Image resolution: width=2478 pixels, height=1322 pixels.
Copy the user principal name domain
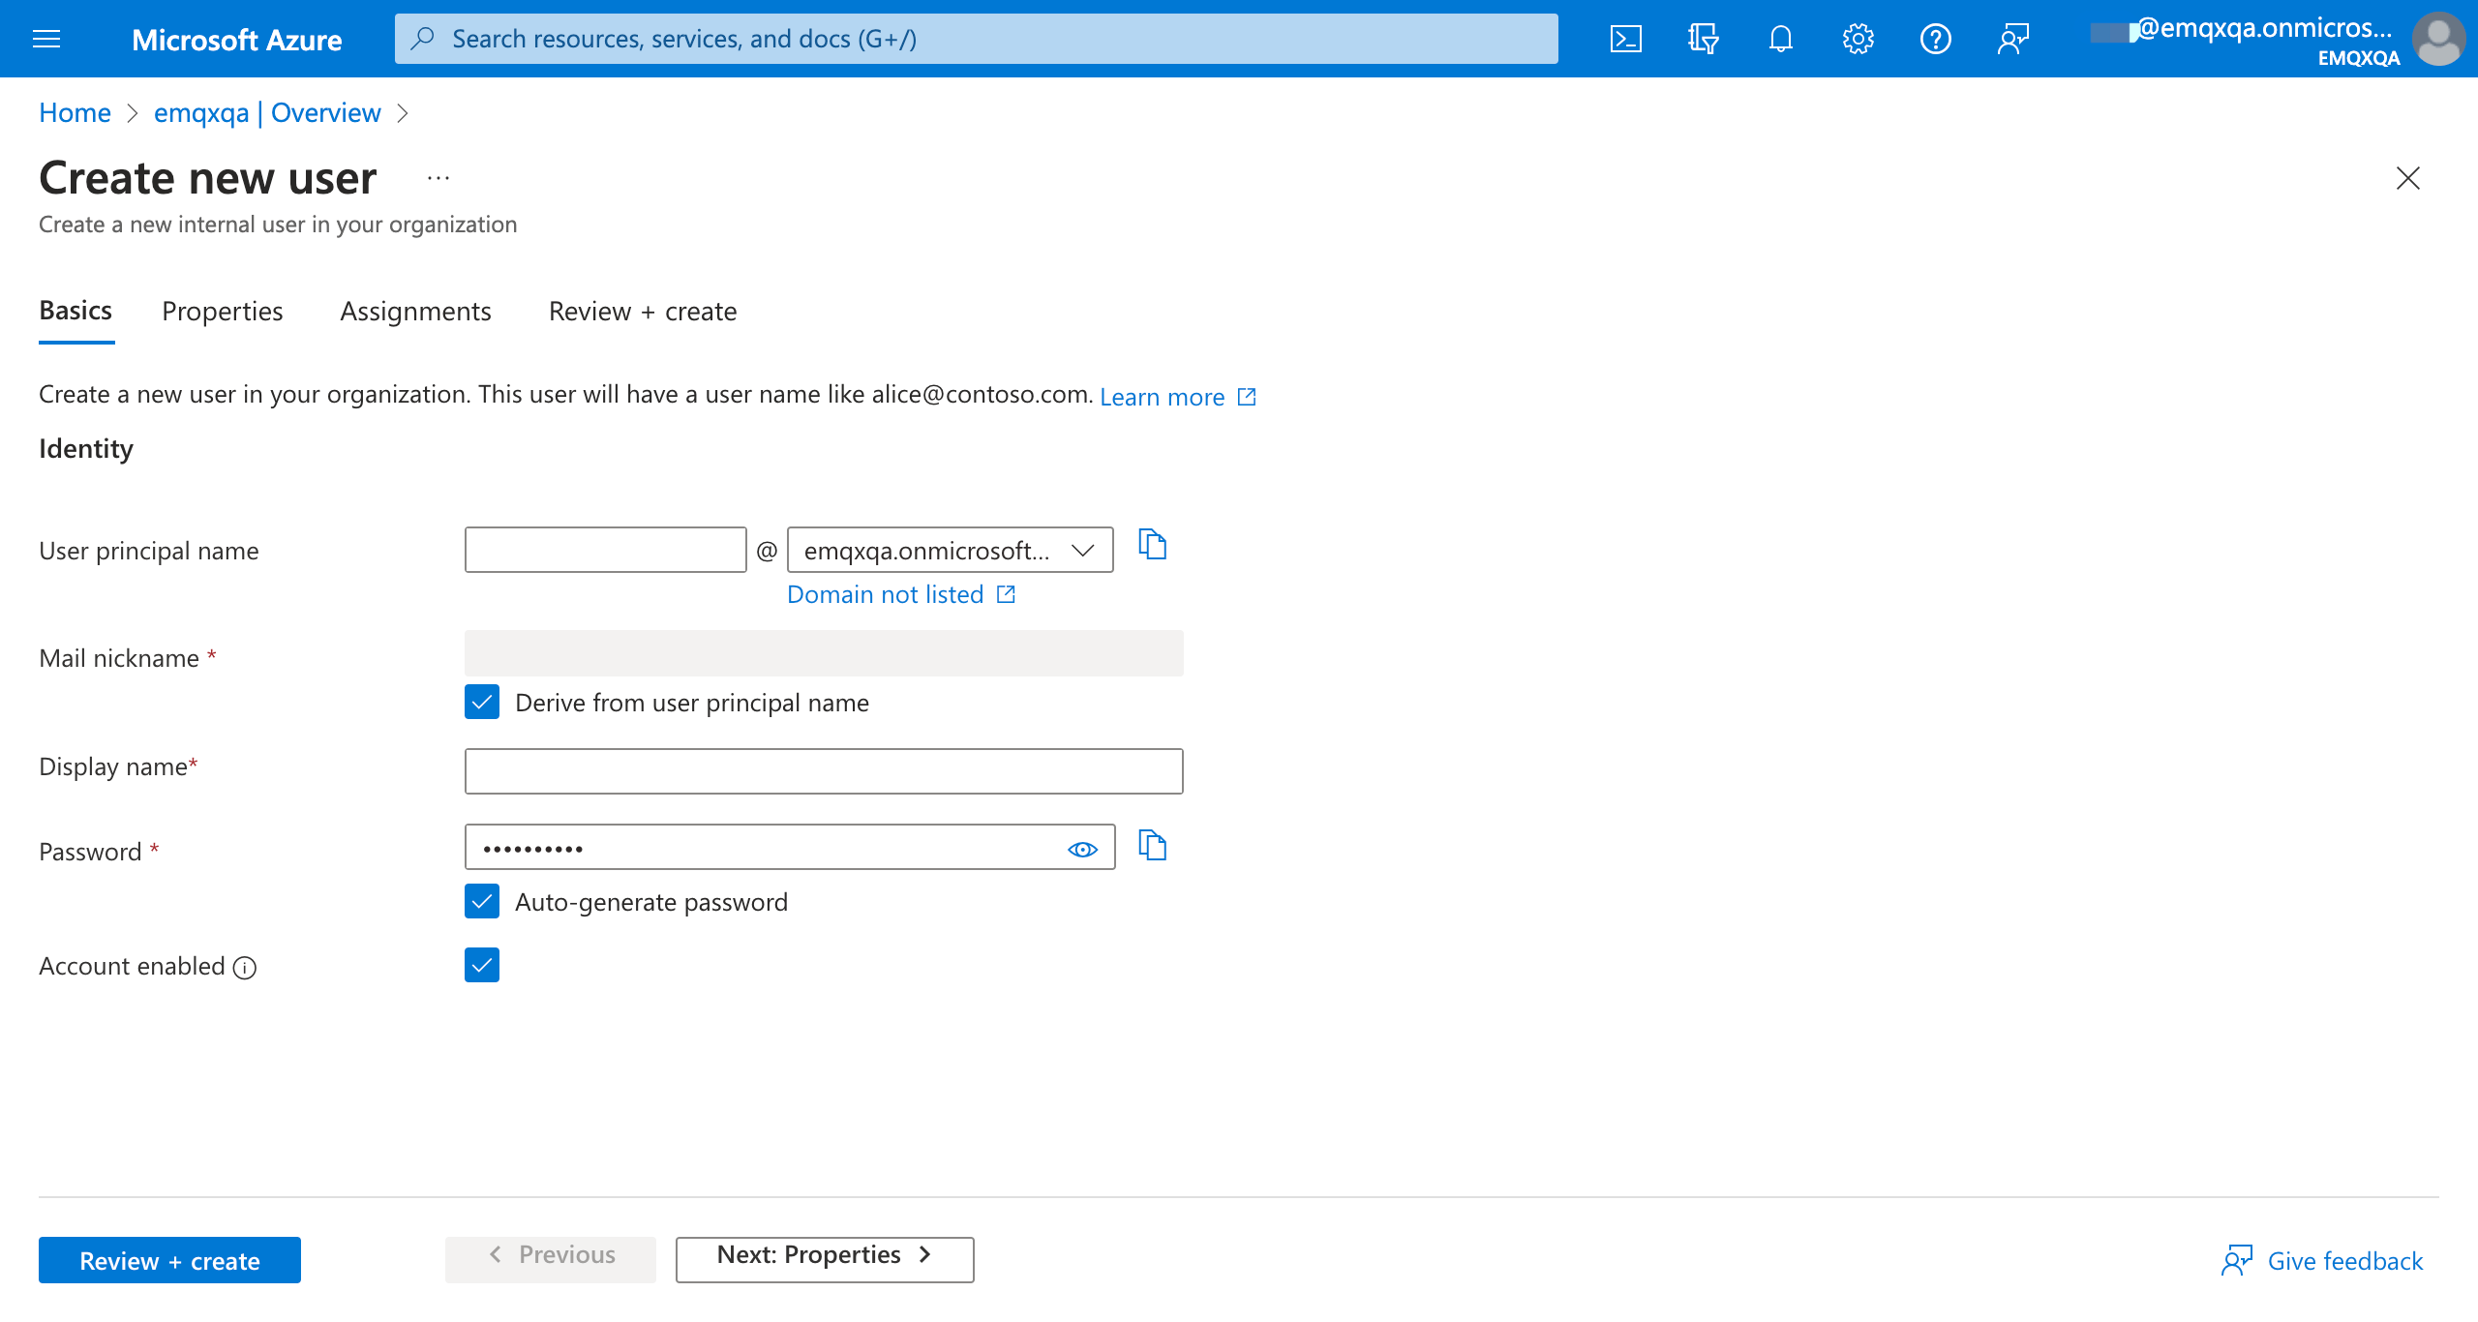[1153, 545]
